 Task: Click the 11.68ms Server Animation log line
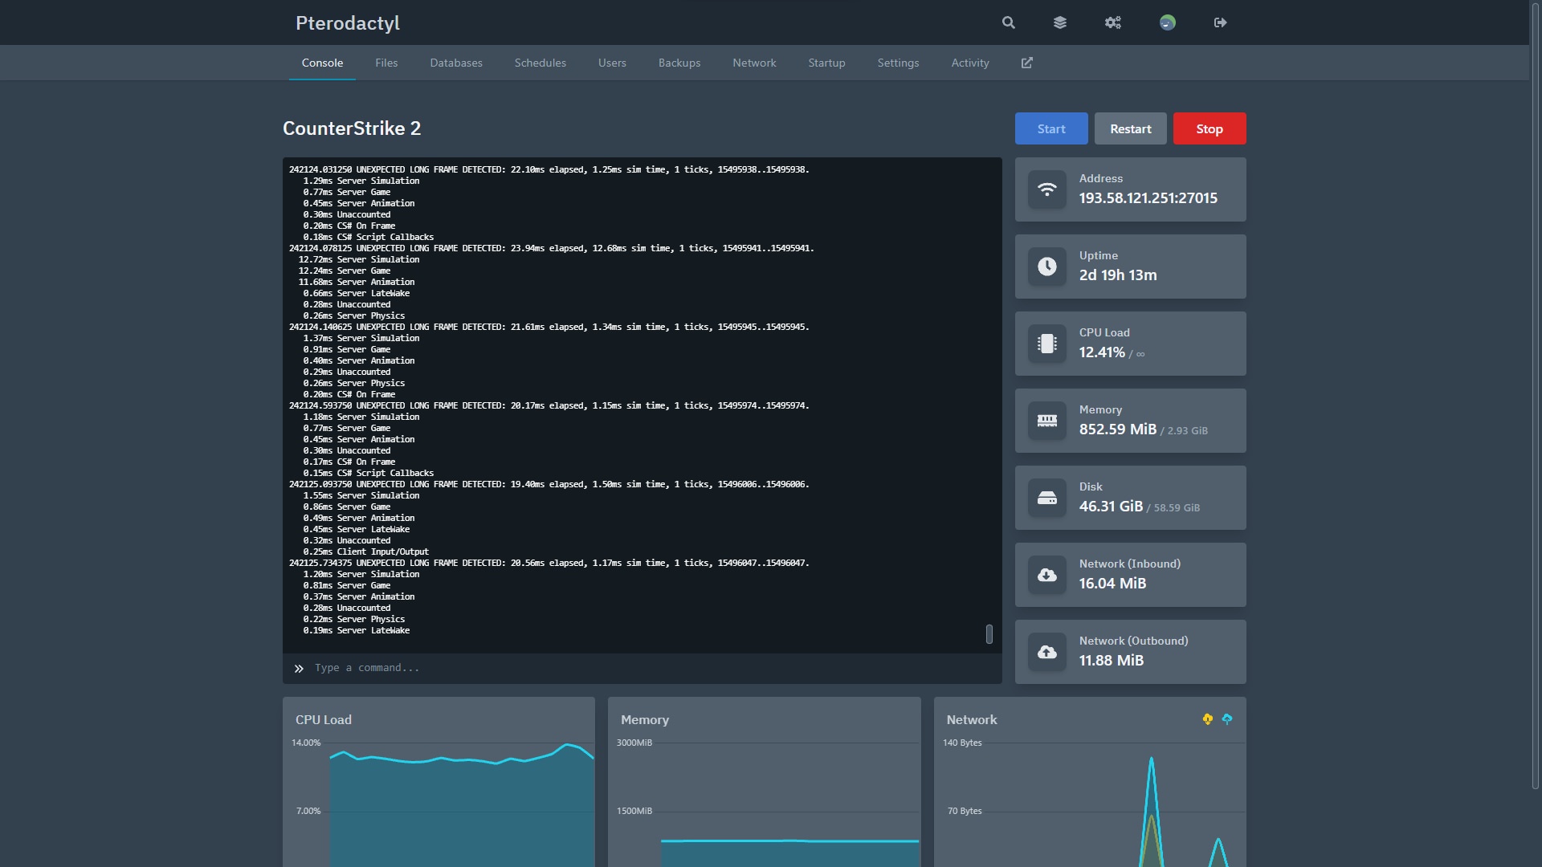click(357, 282)
